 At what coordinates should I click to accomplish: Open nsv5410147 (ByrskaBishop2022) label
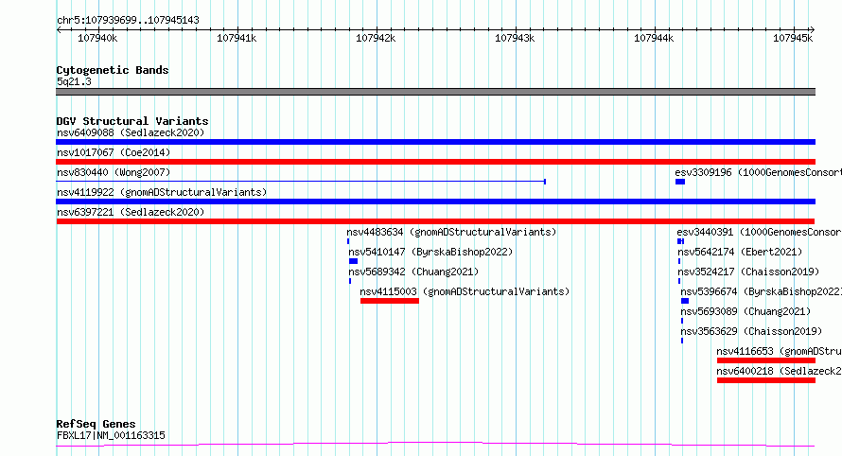coord(430,252)
